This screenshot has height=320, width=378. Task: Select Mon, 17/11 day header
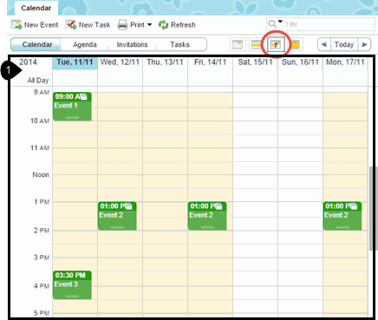pyautogui.click(x=345, y=62)
